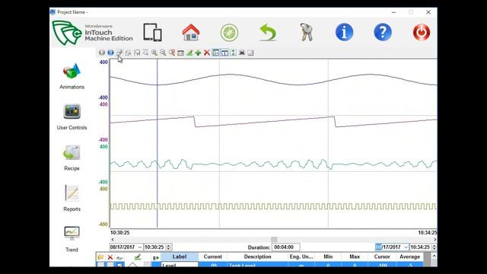Click the zoom out magnifier toolbar icon
The height and width of the screenshot is (274, 487).
[163, 53]
